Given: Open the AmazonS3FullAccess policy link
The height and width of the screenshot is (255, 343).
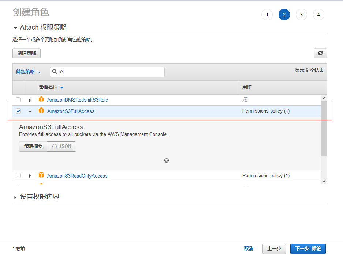Looking at the screenshot, I should (x=71, y=111).
